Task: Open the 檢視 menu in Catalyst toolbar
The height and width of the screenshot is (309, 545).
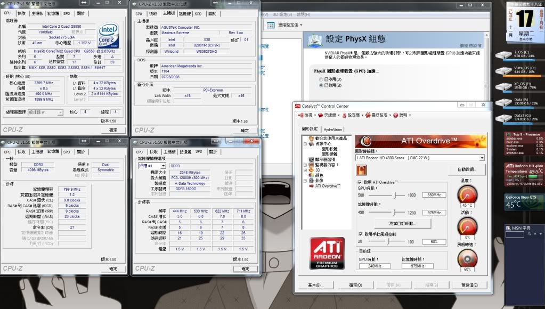Action: click(306, 115)
